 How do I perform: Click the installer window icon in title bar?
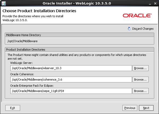click(x=4, y=3)
